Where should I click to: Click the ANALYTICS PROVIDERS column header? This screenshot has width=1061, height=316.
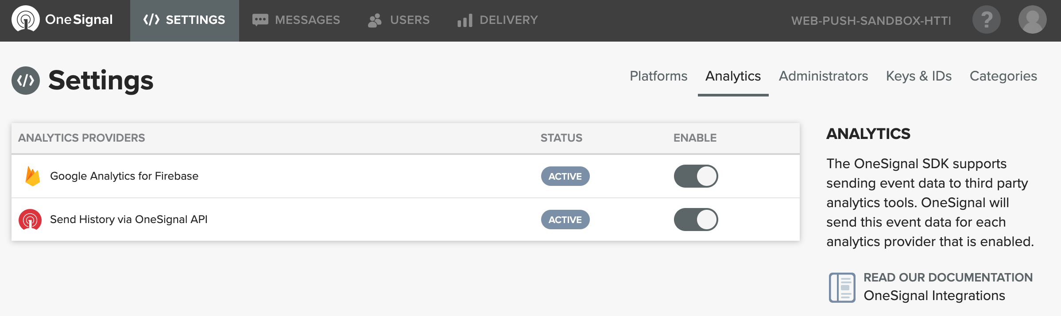tap(81, 138)
